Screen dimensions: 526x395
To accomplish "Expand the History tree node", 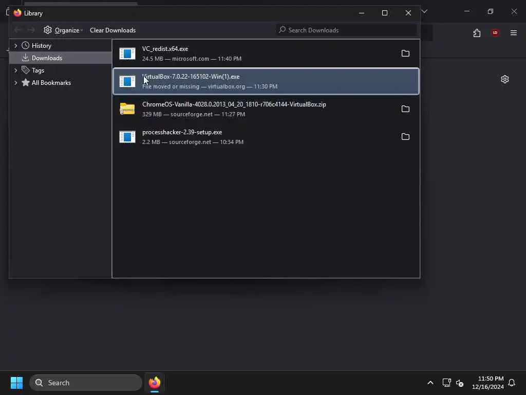I will tap(15, 45).
